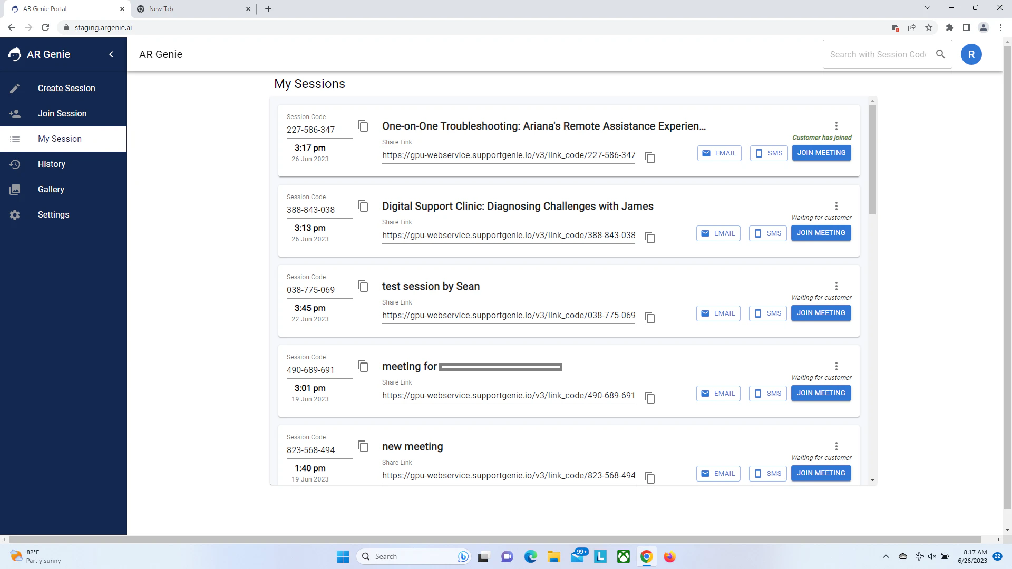
Task: Open History in sidebar
Action: coord(51,164)
